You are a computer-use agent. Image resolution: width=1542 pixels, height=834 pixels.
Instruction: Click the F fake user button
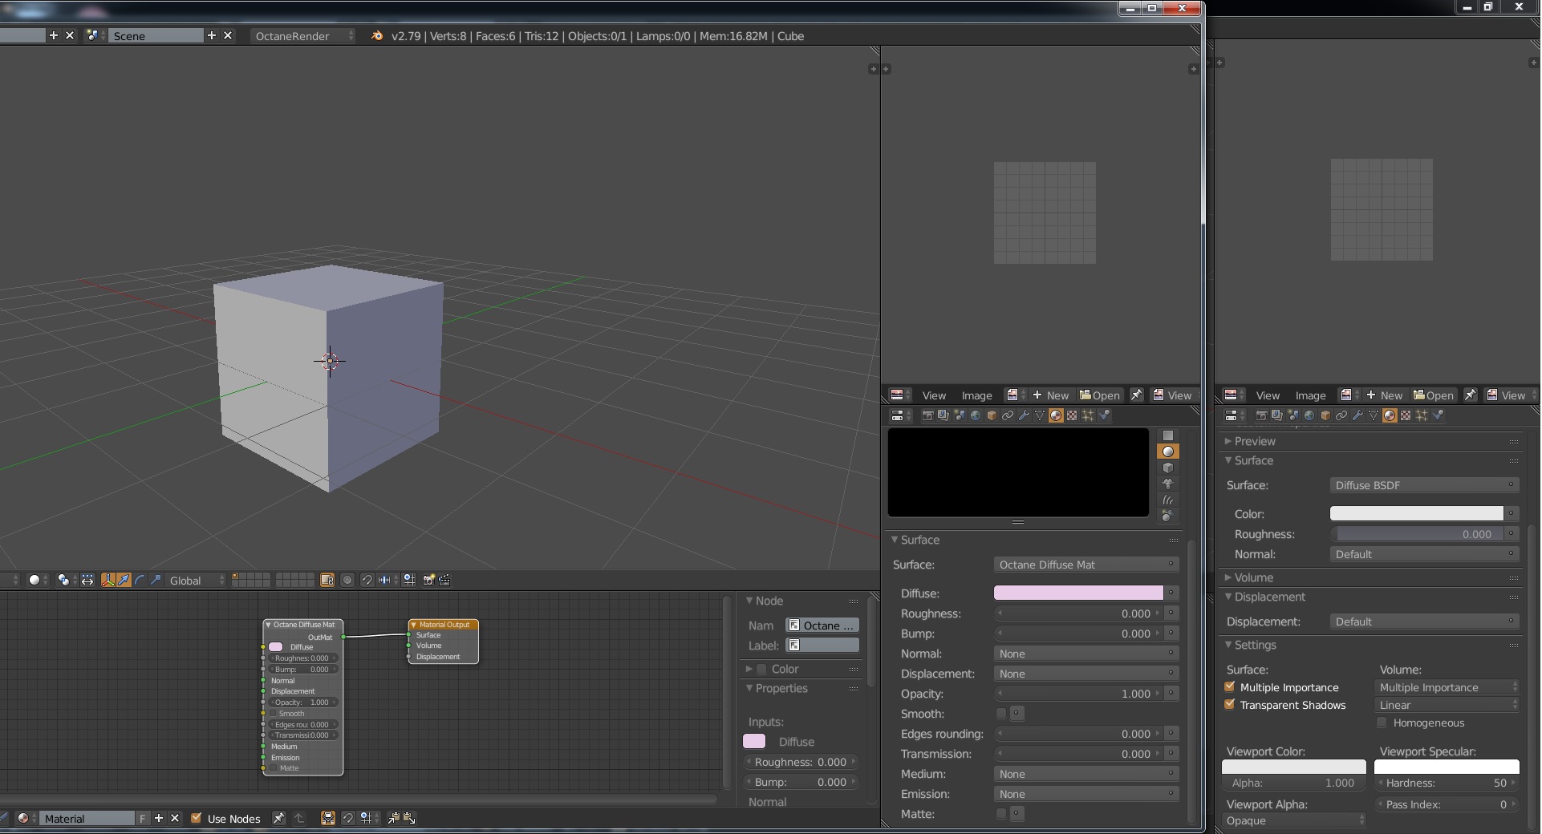pyautogui.click(x=143, y=818)
